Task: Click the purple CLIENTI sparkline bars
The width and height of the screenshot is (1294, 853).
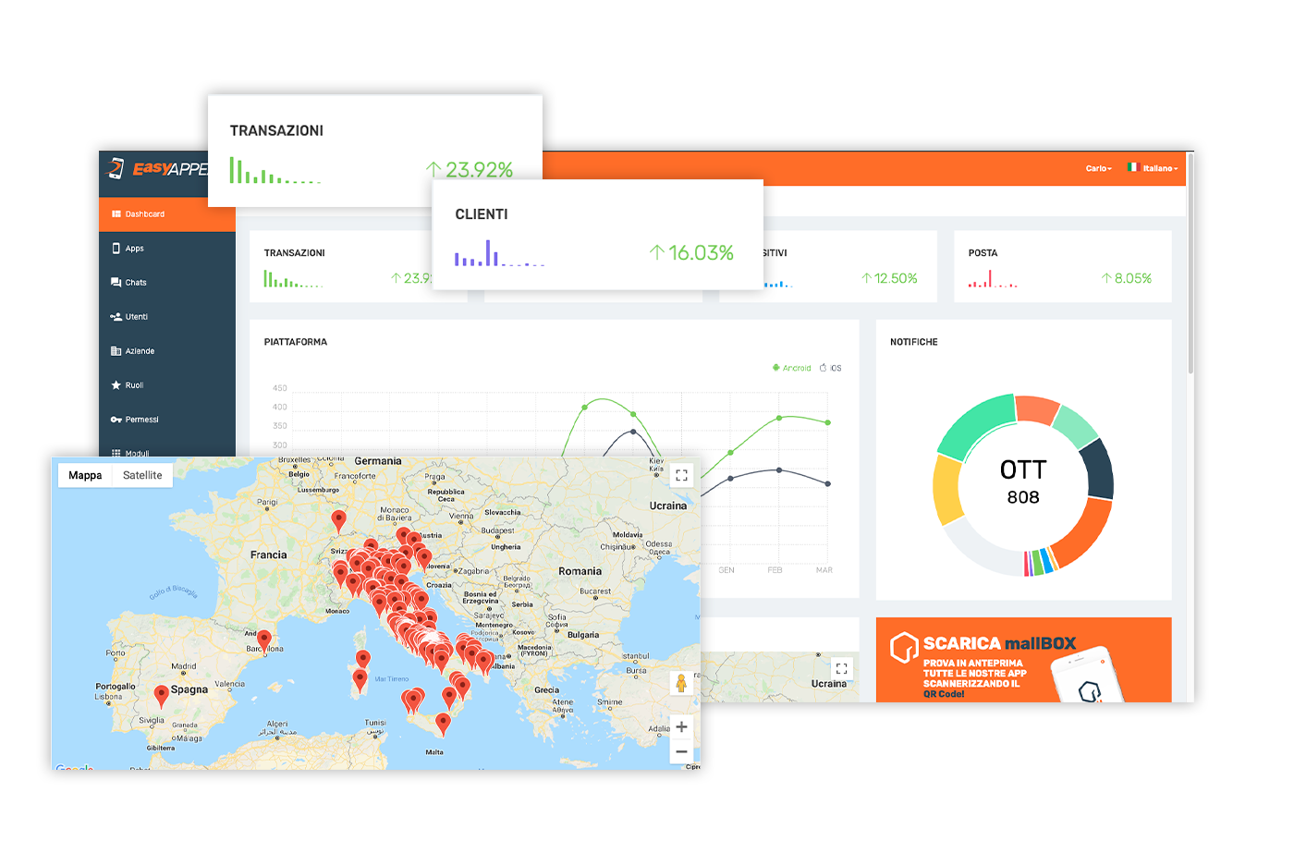Action: (499, 253)
